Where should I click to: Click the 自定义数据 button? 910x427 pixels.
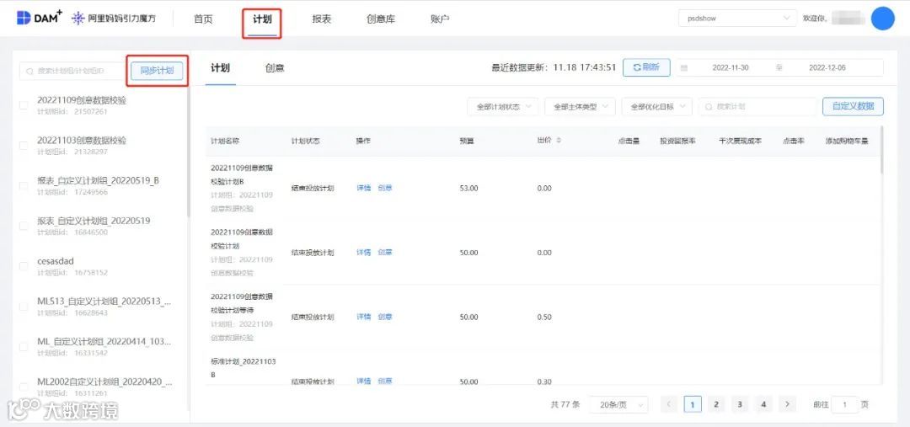pos(853,106)
